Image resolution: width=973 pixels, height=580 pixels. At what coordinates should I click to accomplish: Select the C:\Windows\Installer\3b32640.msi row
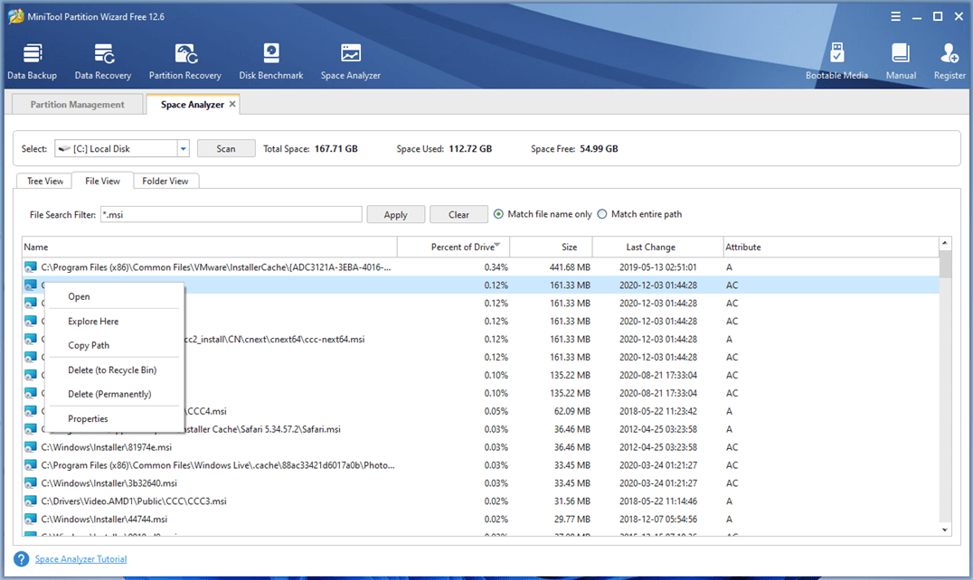(x=481, y=482)
